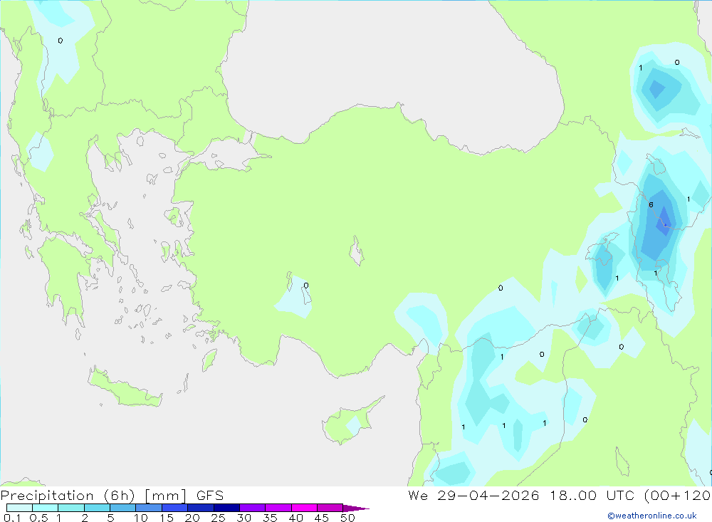Click the 'We 29-04-2026 18..00 UTC' timestamp text

click(521, 496)
